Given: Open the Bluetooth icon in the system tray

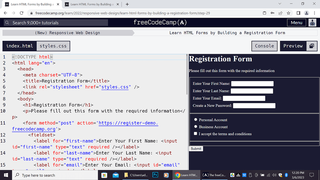Looking at the screenshot, I should coord(287,175).
